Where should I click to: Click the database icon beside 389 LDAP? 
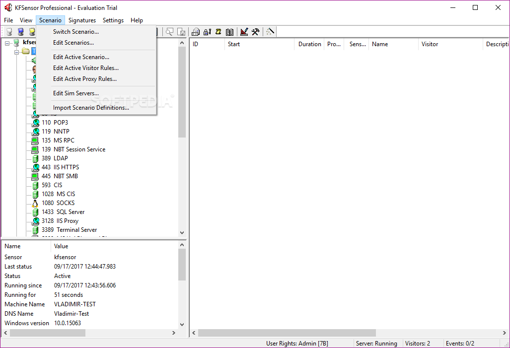35,158
